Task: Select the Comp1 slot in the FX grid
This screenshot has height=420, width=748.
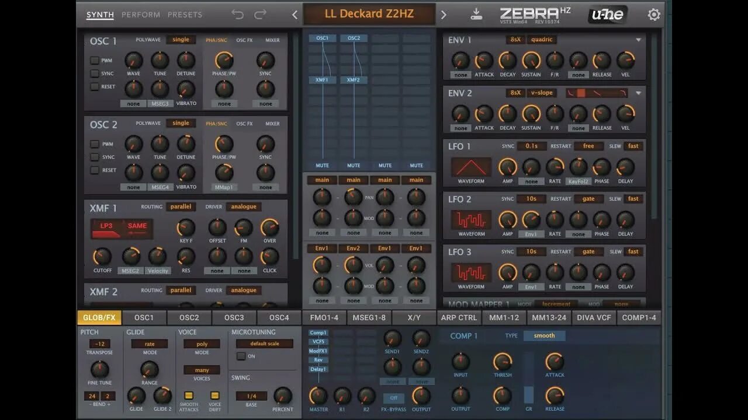Action: point(318,333)
